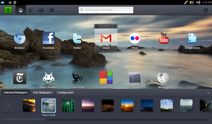Screen dimensions: 212x124
Task: Click the wallpaper list horizontal scrollbar
Action: click(x=106, y=120)
